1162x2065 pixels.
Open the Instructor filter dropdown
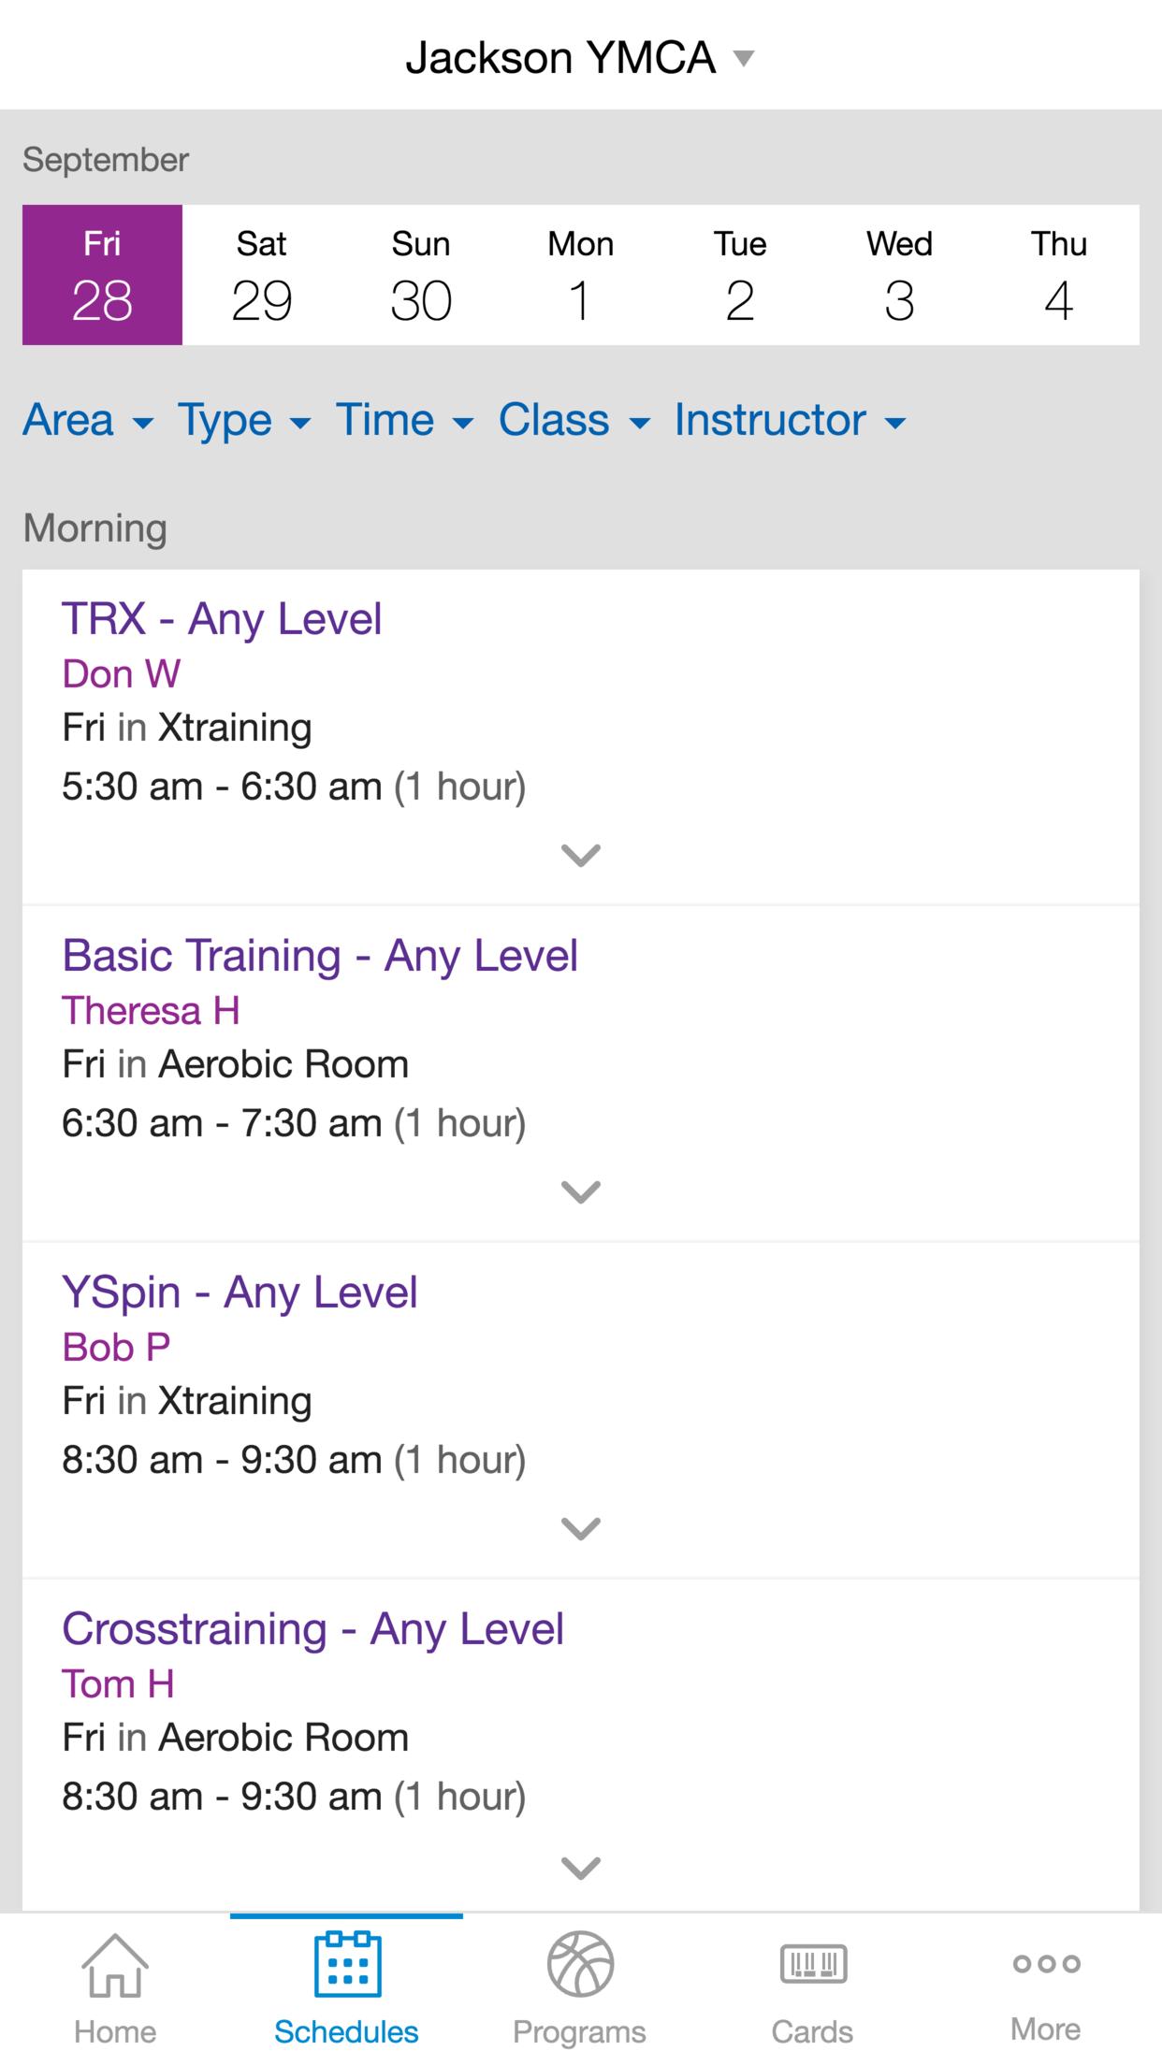(791, 420)
